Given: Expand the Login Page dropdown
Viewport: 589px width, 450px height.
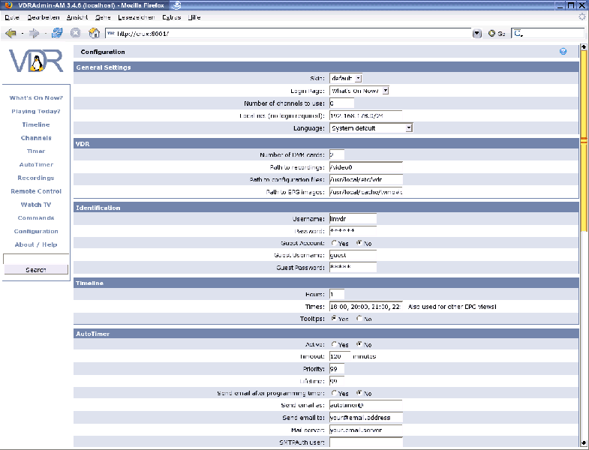Looking at the screenshot, I should (359, 91).
